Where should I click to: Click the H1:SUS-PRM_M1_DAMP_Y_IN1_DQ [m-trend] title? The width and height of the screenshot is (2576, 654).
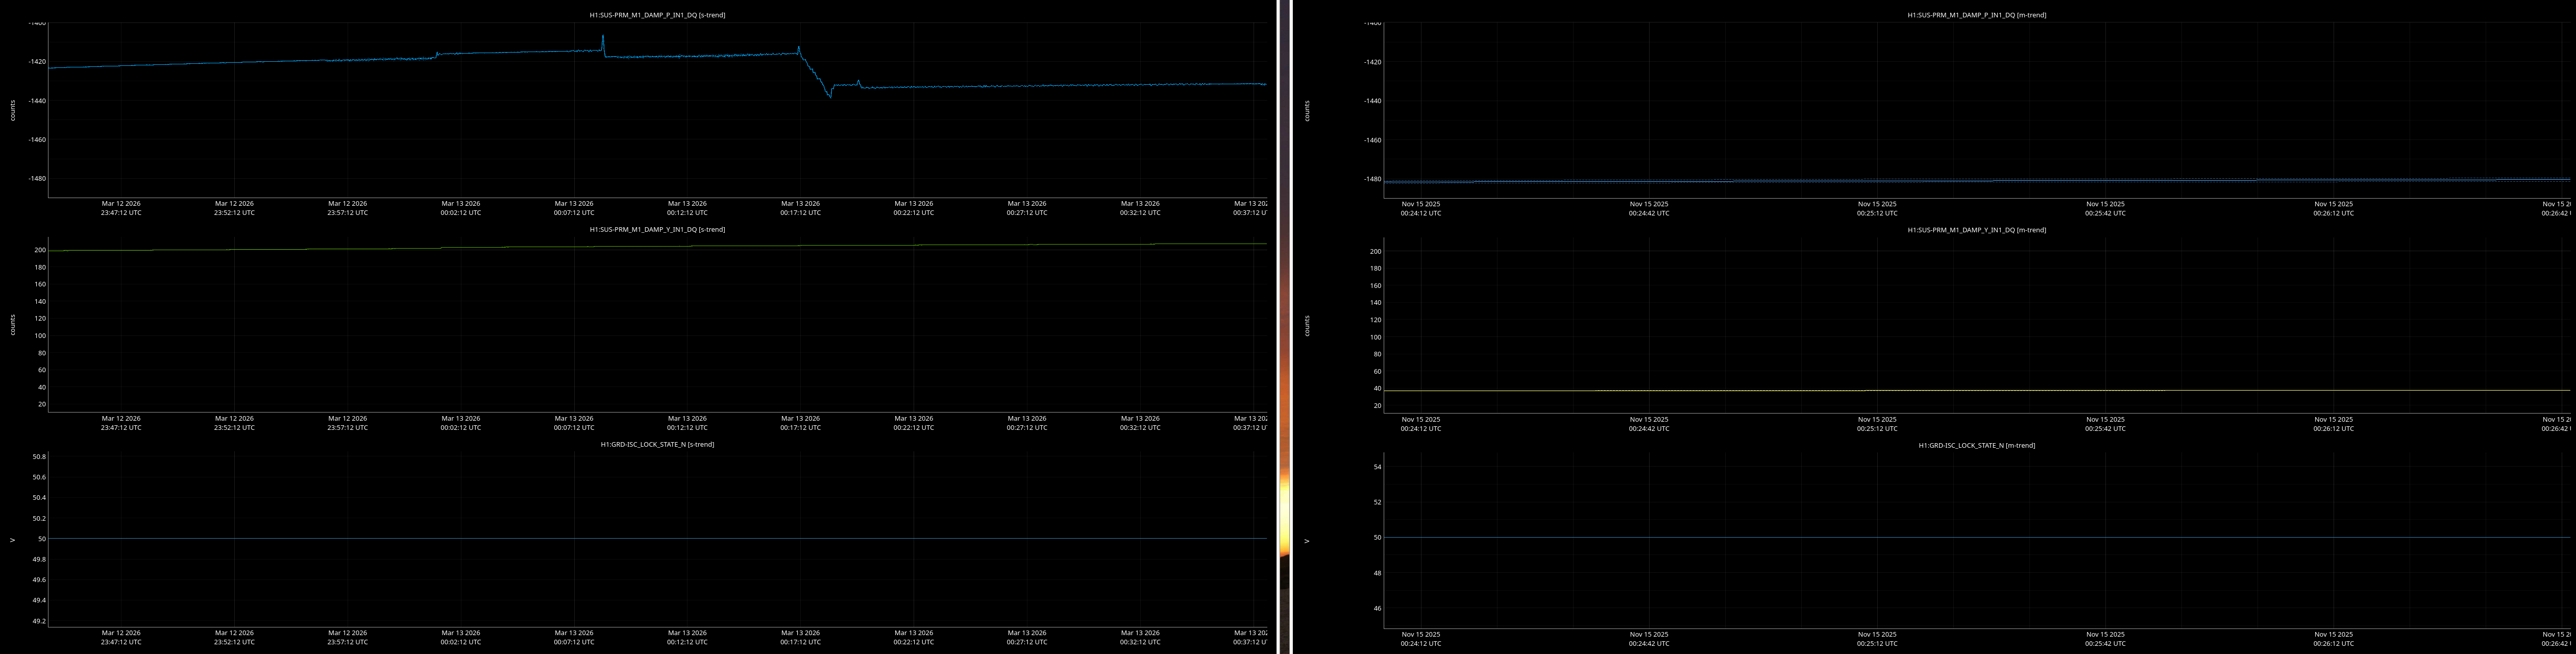point(1976,230)
